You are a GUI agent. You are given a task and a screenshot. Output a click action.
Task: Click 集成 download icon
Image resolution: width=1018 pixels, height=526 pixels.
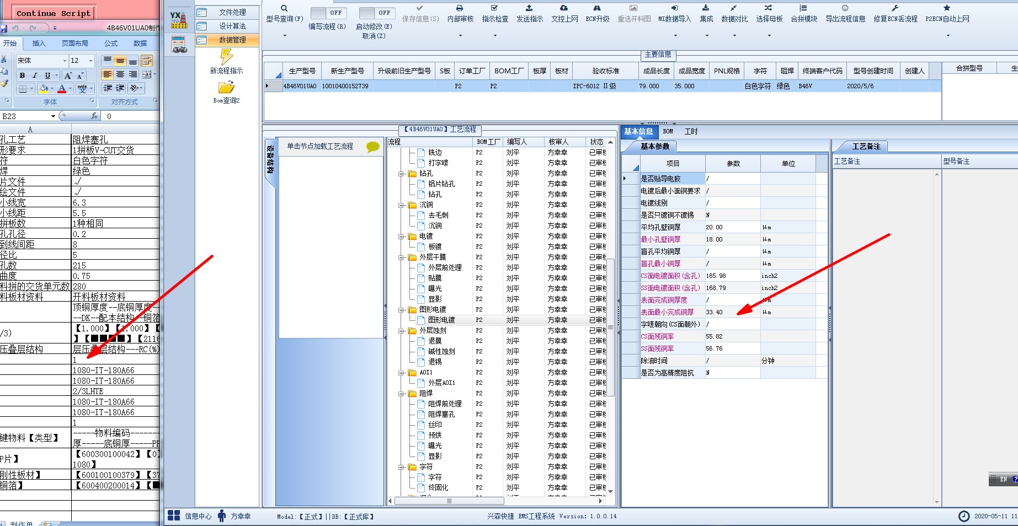click(706, 8)
